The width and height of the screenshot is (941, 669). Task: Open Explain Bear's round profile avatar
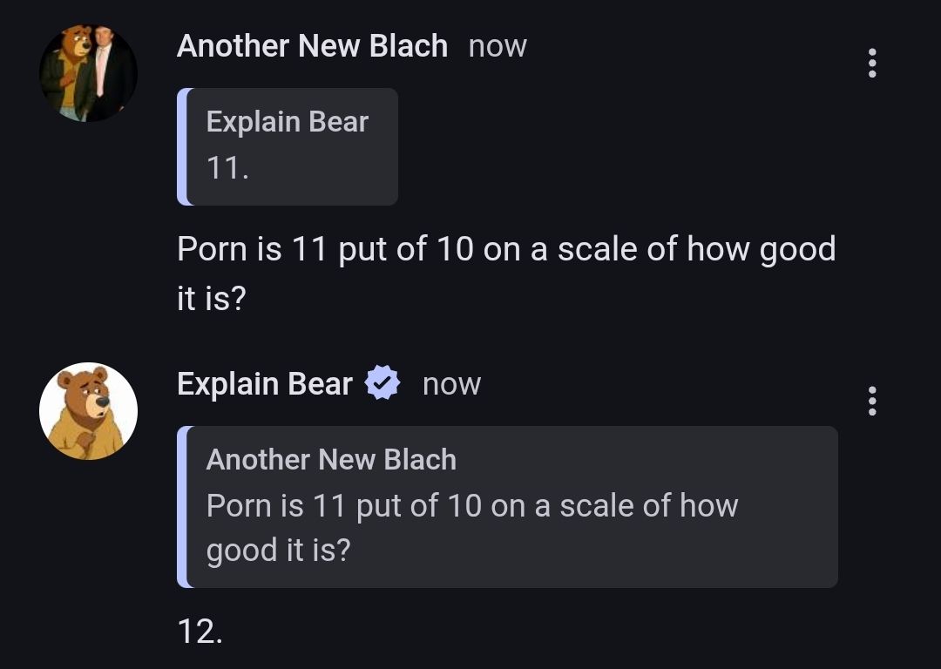pos(88,411)
